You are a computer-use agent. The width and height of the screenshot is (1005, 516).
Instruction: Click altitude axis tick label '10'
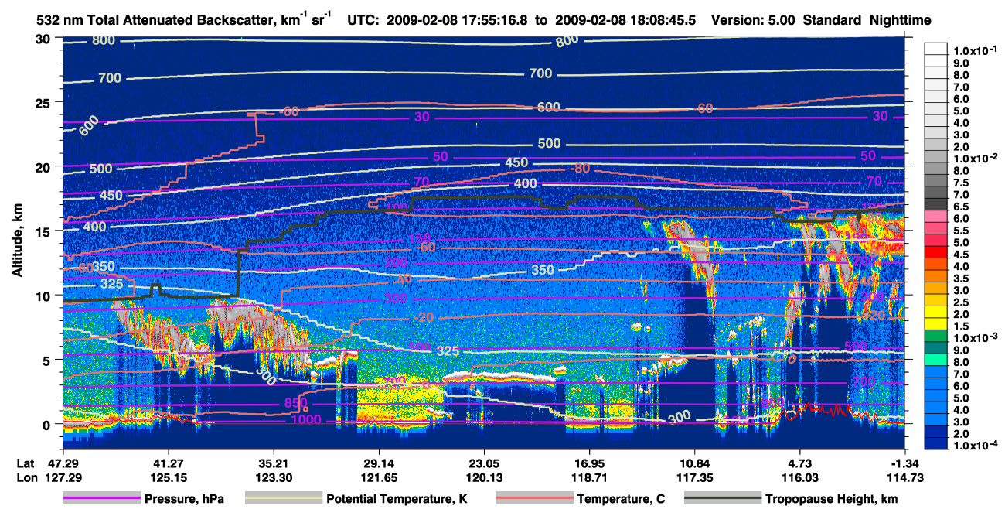point(45,296)
